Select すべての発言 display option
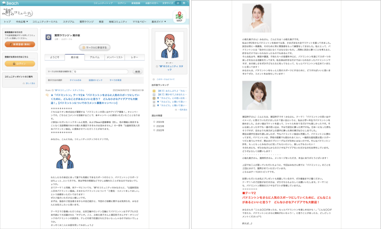381x229 pixels. pyautogui.click(x=115, y=80)
